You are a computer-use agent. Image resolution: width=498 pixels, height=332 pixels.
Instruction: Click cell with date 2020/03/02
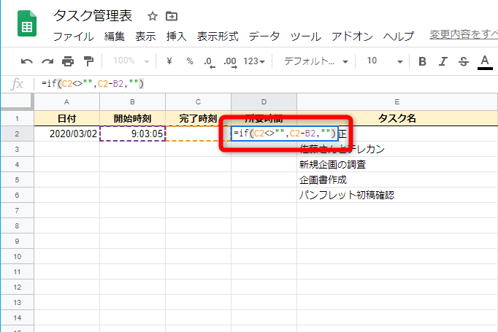point(66,134)
